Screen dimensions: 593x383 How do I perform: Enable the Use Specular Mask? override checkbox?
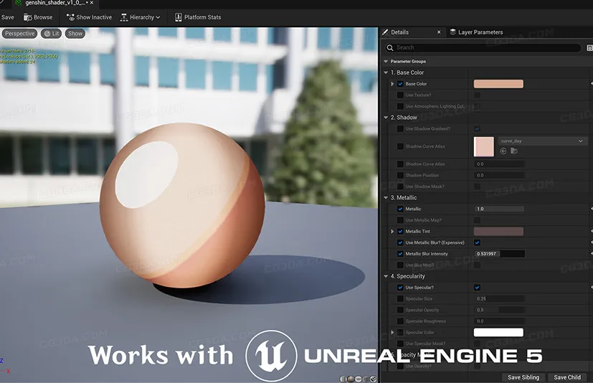(400, 344)
